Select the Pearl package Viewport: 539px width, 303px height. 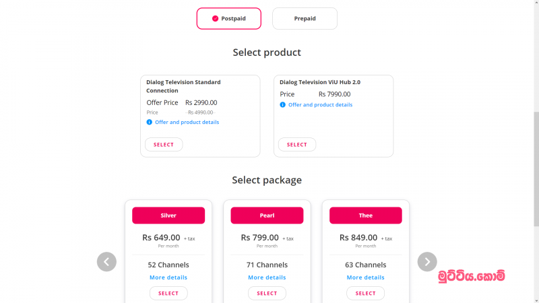(267, 294)
